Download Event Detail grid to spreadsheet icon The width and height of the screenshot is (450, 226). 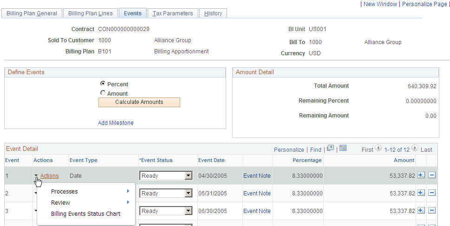343,149
